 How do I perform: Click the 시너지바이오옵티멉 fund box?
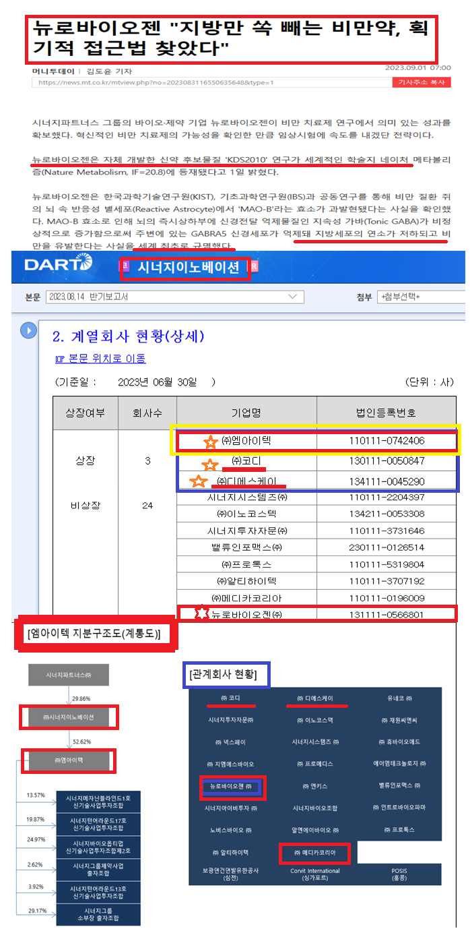tap(98, 847)
